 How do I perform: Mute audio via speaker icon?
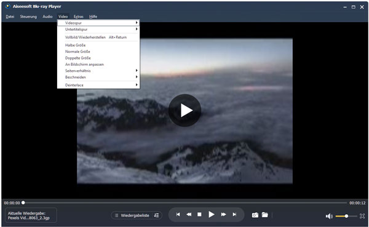point(329,216)
